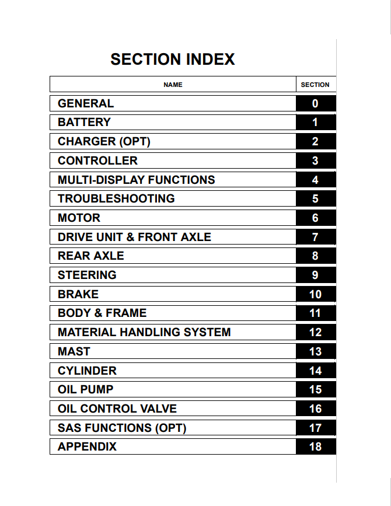The height and width of the screenshot is (506, 391).
Task: Select section number tab 14 for CYLINDER
Action: pos(315,371)
